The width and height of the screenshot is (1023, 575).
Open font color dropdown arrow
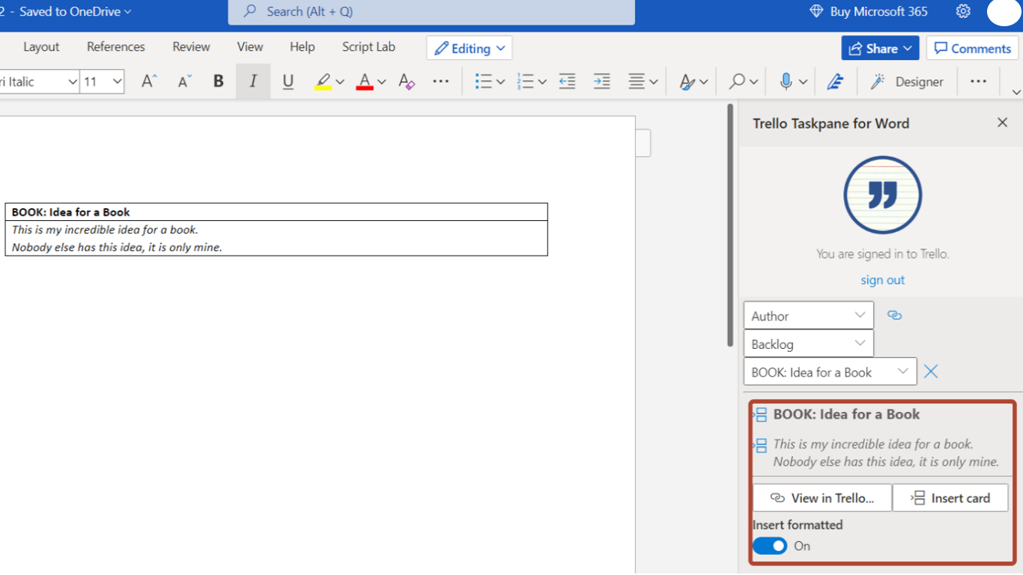click(382, 82)
